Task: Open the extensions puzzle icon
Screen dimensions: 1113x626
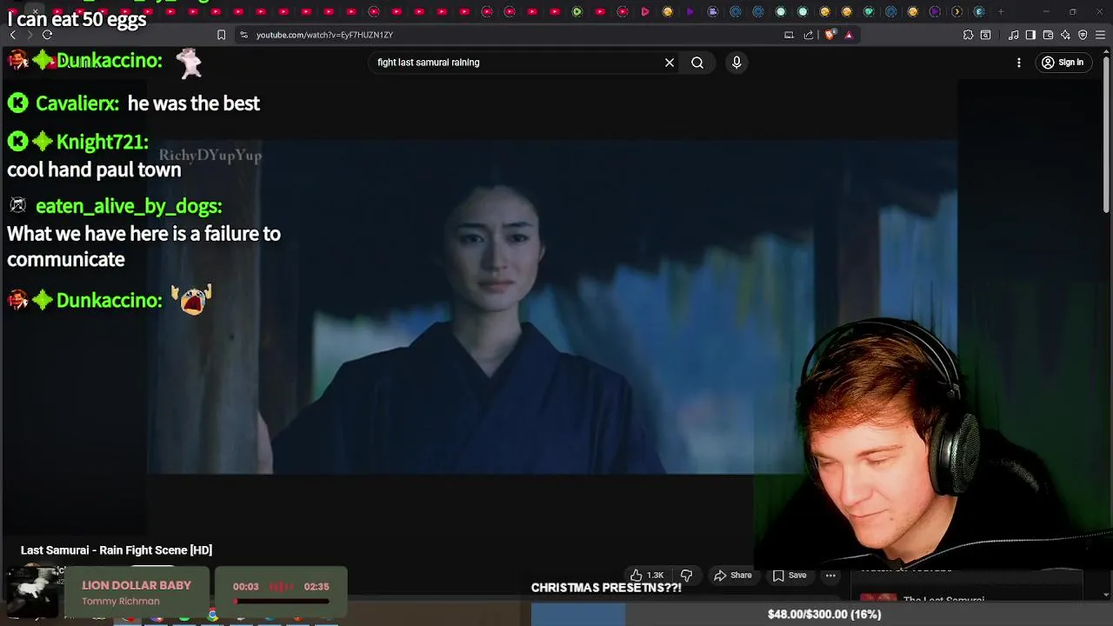Action: pos(968,35)
